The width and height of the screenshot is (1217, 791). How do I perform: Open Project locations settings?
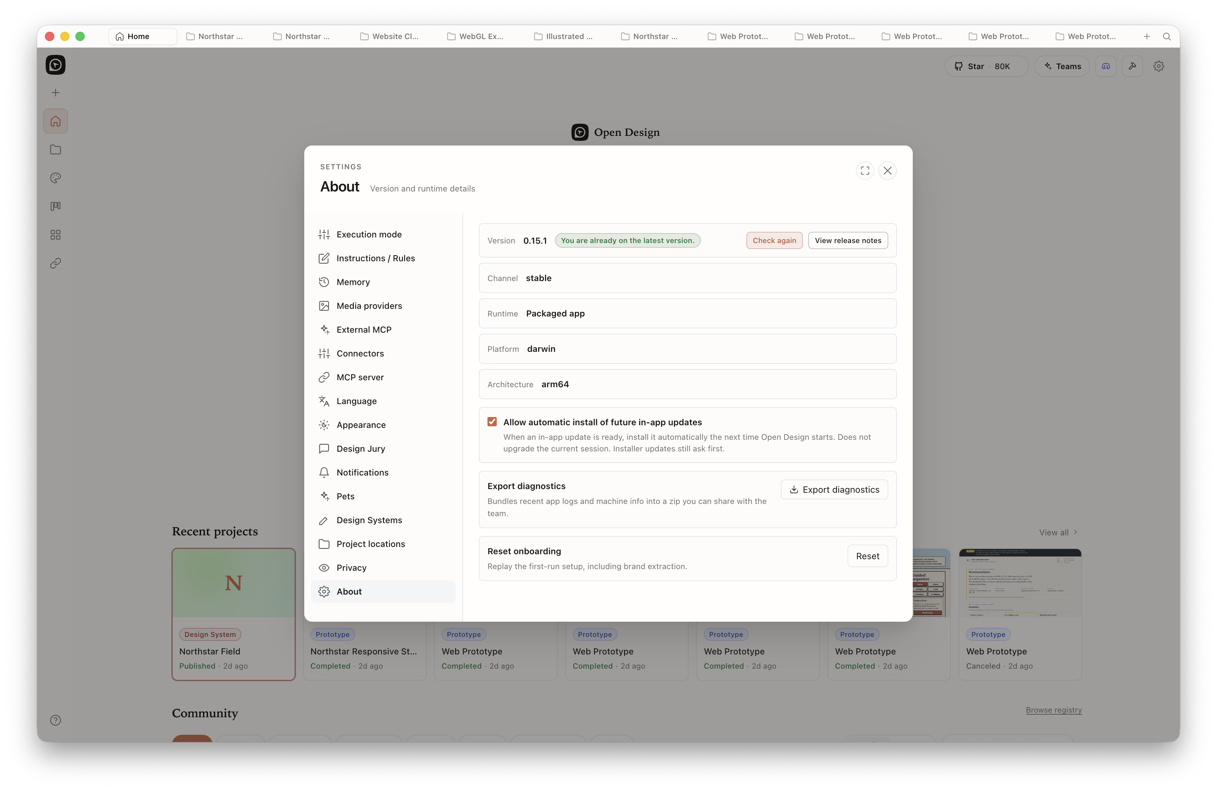[x=383, y=544]
